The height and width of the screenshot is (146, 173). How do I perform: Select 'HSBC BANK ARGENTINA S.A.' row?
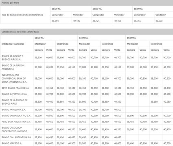[86, 122]
